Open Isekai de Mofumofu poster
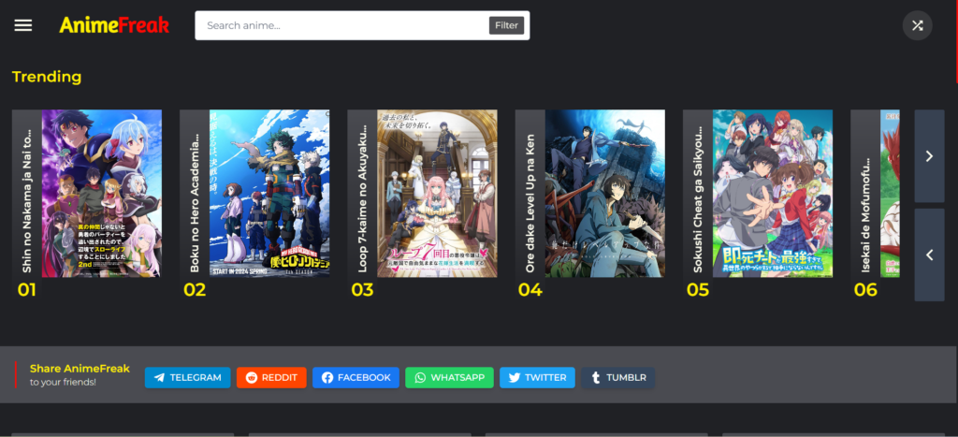 point(890,193)
